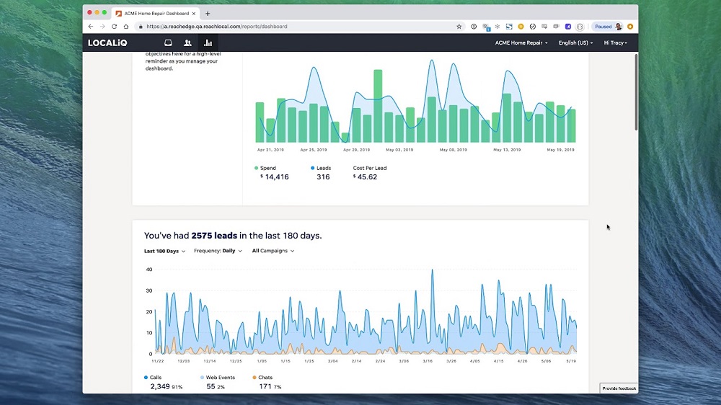Image resolution: width=721 pixels, height=405 pixels.
Task: Open the Last 180 Days range dropdown
Action: [x=164, y=251]
